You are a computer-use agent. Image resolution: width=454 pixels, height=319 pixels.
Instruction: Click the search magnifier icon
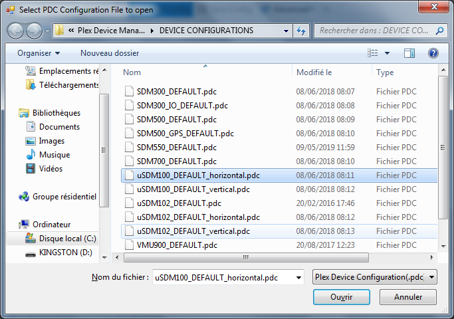coord(439,31)
